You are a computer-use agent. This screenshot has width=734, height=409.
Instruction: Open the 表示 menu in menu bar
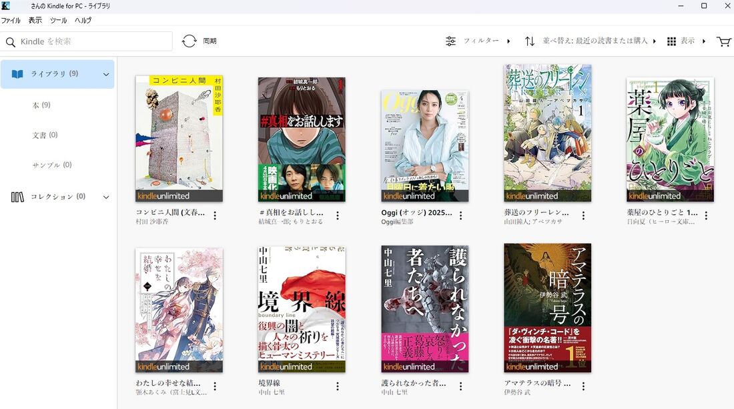(x=35, y=20)
